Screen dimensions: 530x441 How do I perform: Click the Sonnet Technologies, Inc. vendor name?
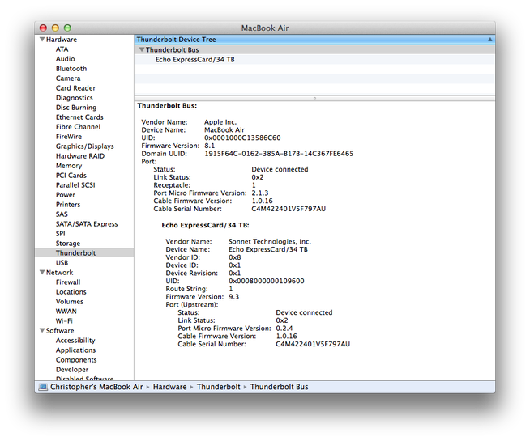click(x=270, y=242)
